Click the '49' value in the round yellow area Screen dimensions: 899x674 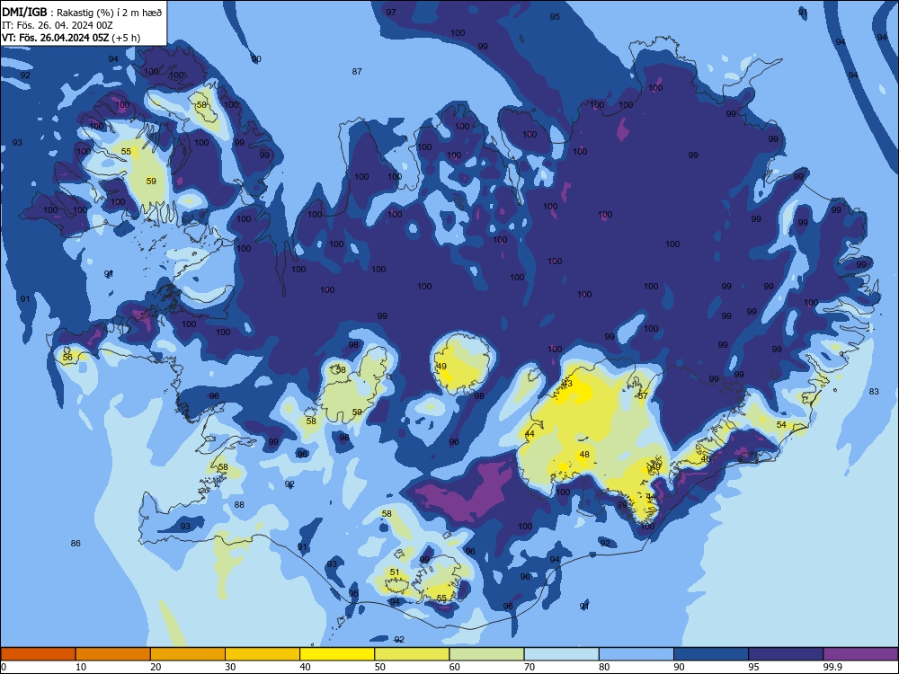click(x=441, y=367)
